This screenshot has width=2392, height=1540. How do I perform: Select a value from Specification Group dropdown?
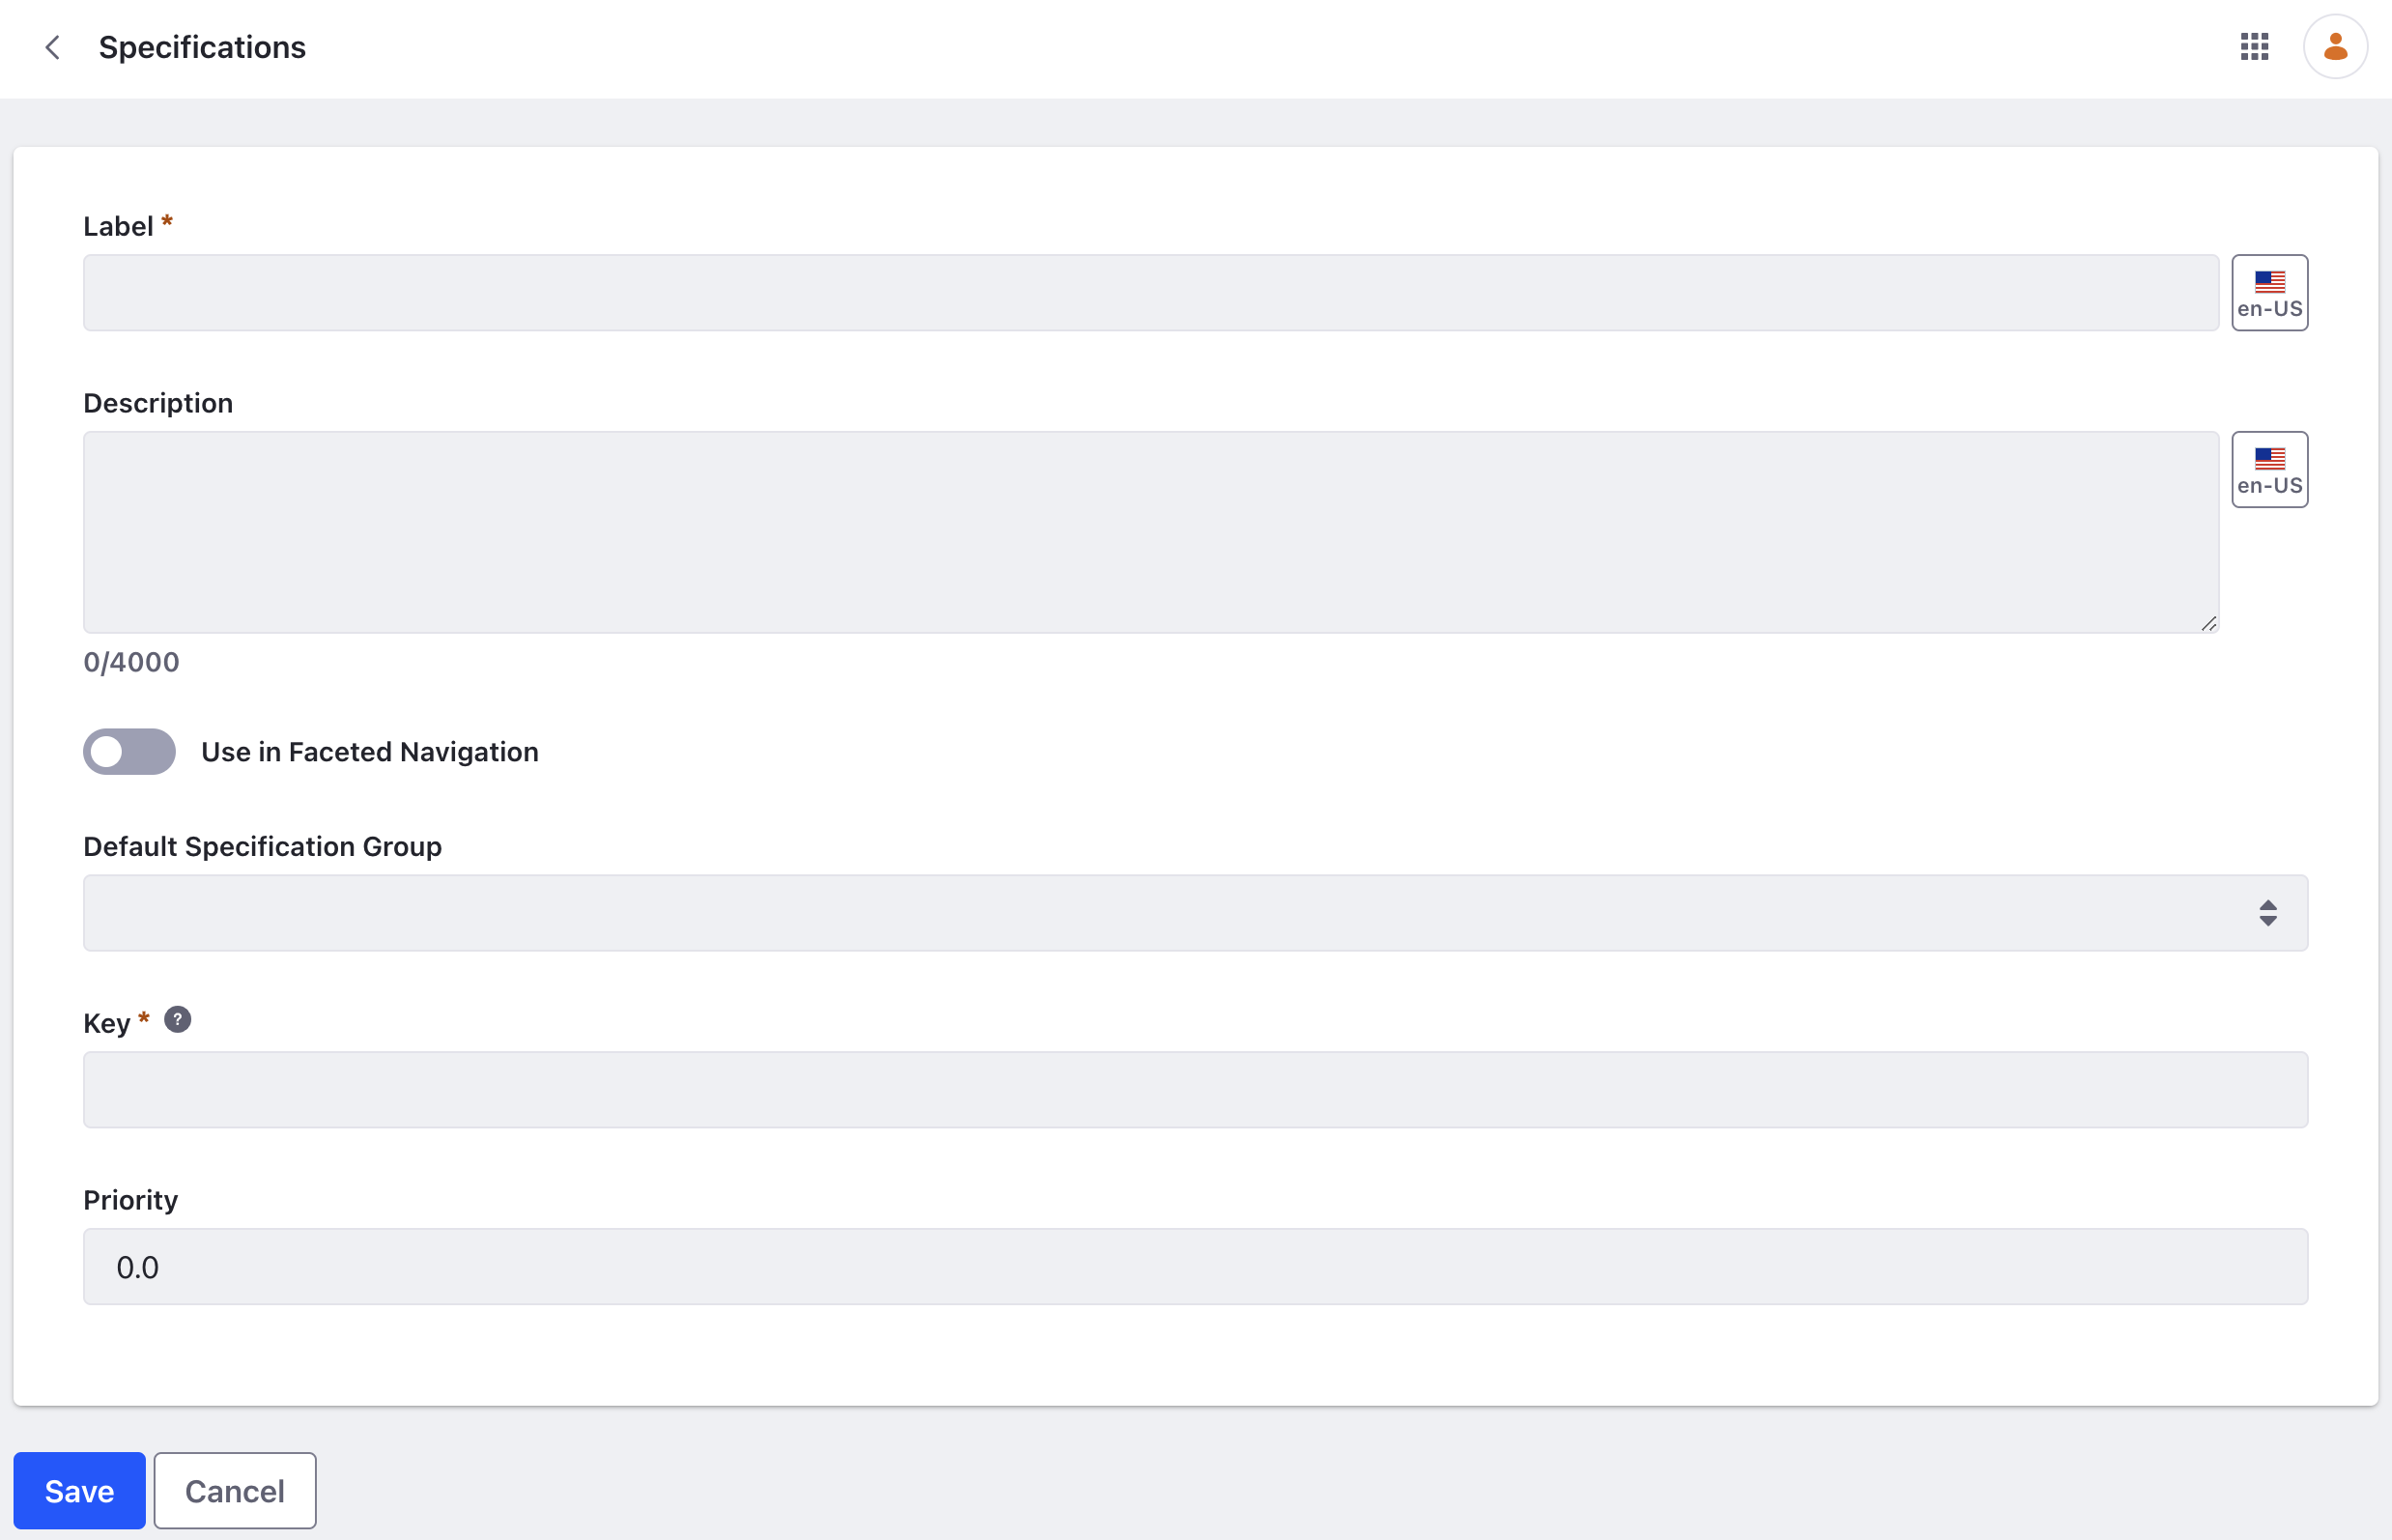(x=1196, y=912)
